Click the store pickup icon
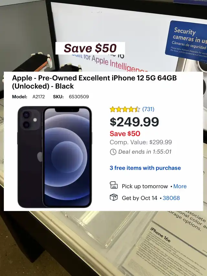This screenshot has width=207, height=276. (x=114, y=185)
